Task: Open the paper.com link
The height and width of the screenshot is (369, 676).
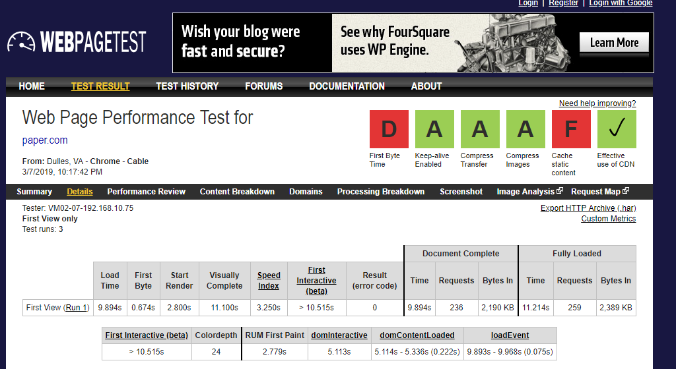Action: (45, 140)
